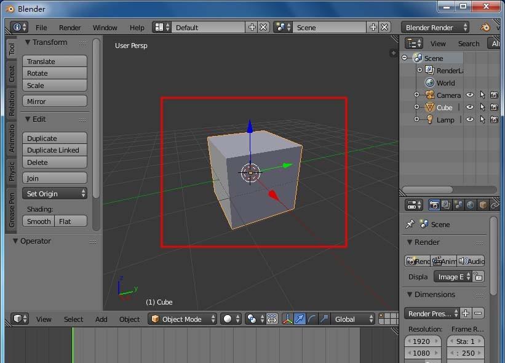Open the Render properties tab (camera icon)
The width and height of the screenshot is (505, 363).
pyautogui.click(x=434, y=205)
